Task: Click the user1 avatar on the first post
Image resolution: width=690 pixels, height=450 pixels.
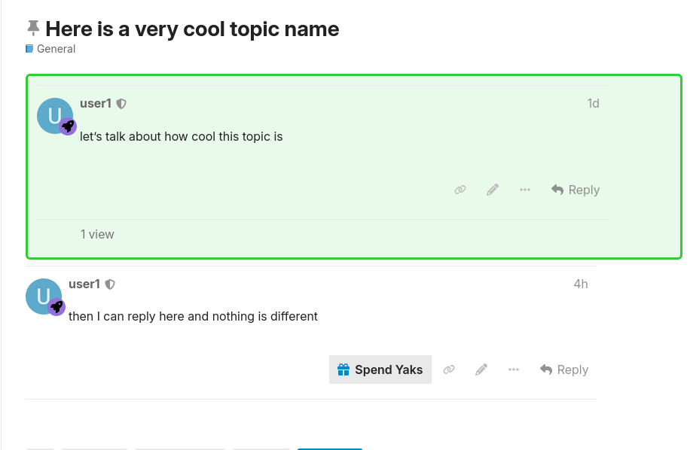Action: (x=53, y=115)
